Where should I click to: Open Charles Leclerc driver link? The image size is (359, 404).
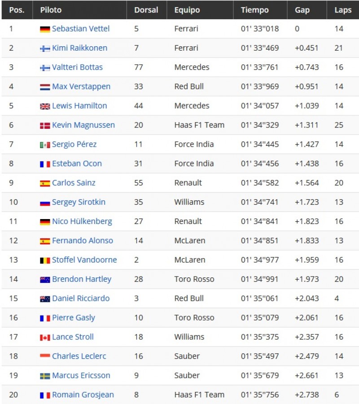[79, 356]
